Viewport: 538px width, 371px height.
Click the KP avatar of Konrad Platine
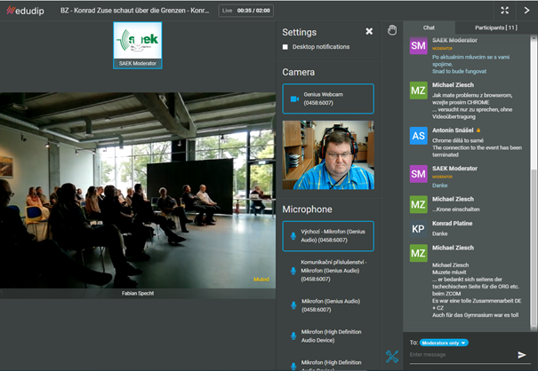click(x=418, y=229)
